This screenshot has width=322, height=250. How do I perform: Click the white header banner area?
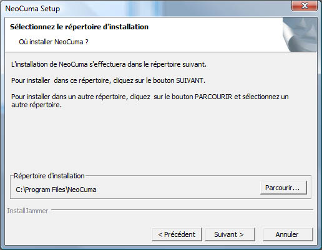[x=144, y=35]
